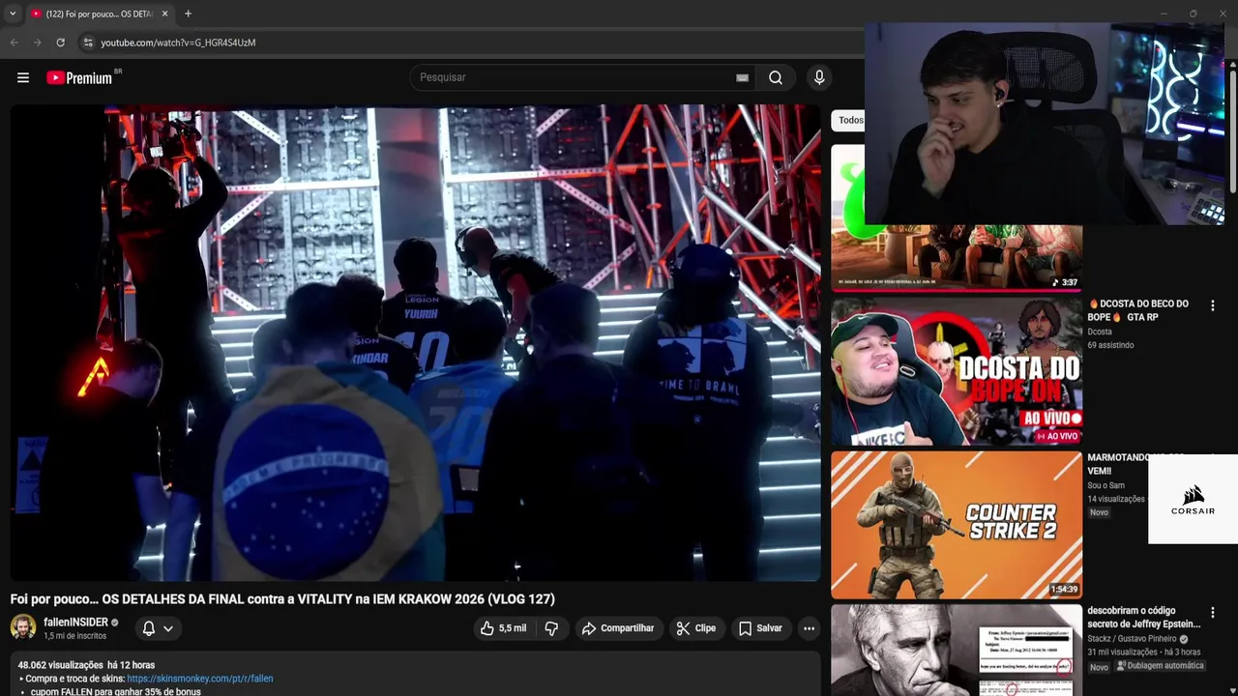Open options menu for Jeffrey Epstein video
Image resolution: width=1238 pixels, height=696 pixels.
coord(1212,613)
